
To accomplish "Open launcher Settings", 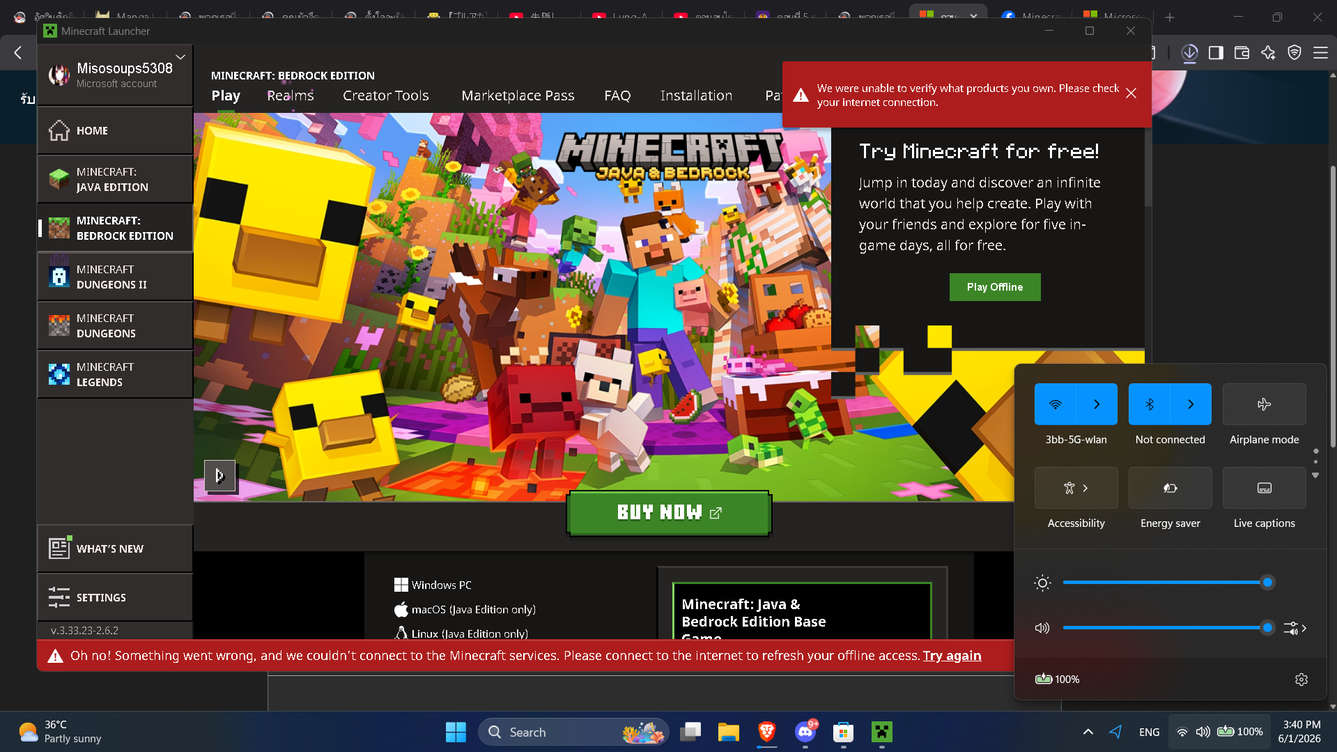I will tap(115, 597).
